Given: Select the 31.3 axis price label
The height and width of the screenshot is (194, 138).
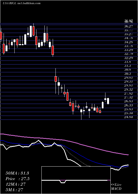Looking at the screenshot, I should click(128, 66).
